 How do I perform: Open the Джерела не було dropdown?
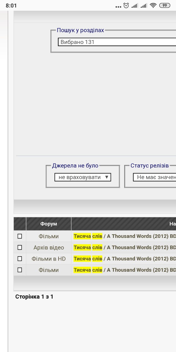[x=83, y=177]
